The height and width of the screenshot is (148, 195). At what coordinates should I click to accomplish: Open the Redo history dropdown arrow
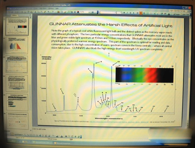(55, 12)
